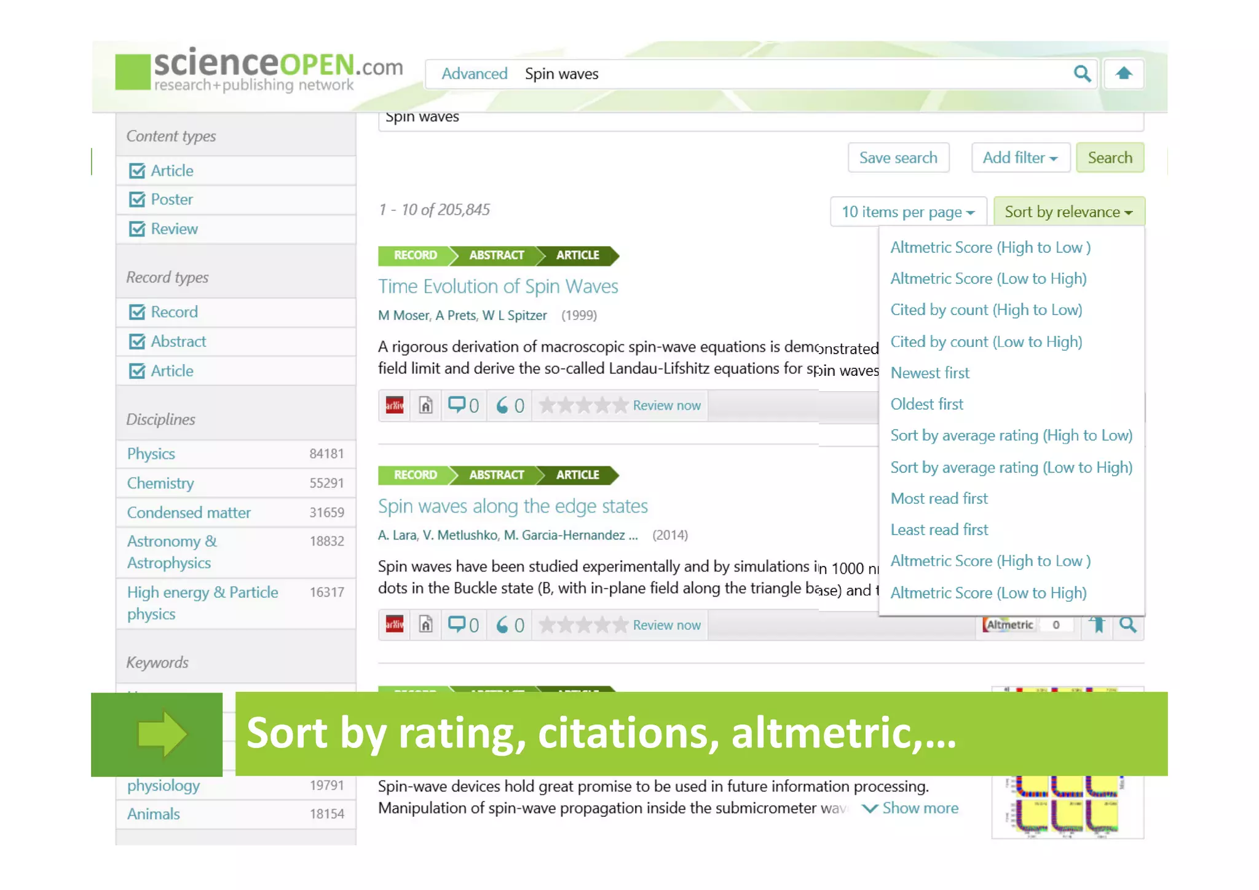
Task: Toggle the Record record-type checkbox
Action: pyautogui.click(x=136, y=312)
